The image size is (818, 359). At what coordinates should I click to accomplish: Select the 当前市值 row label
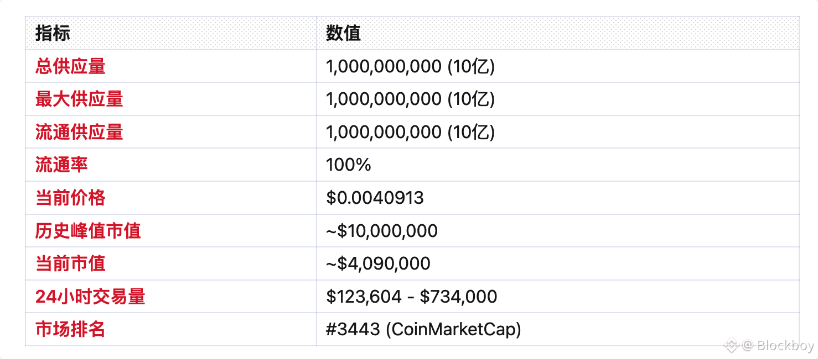[x=70, y=263]
